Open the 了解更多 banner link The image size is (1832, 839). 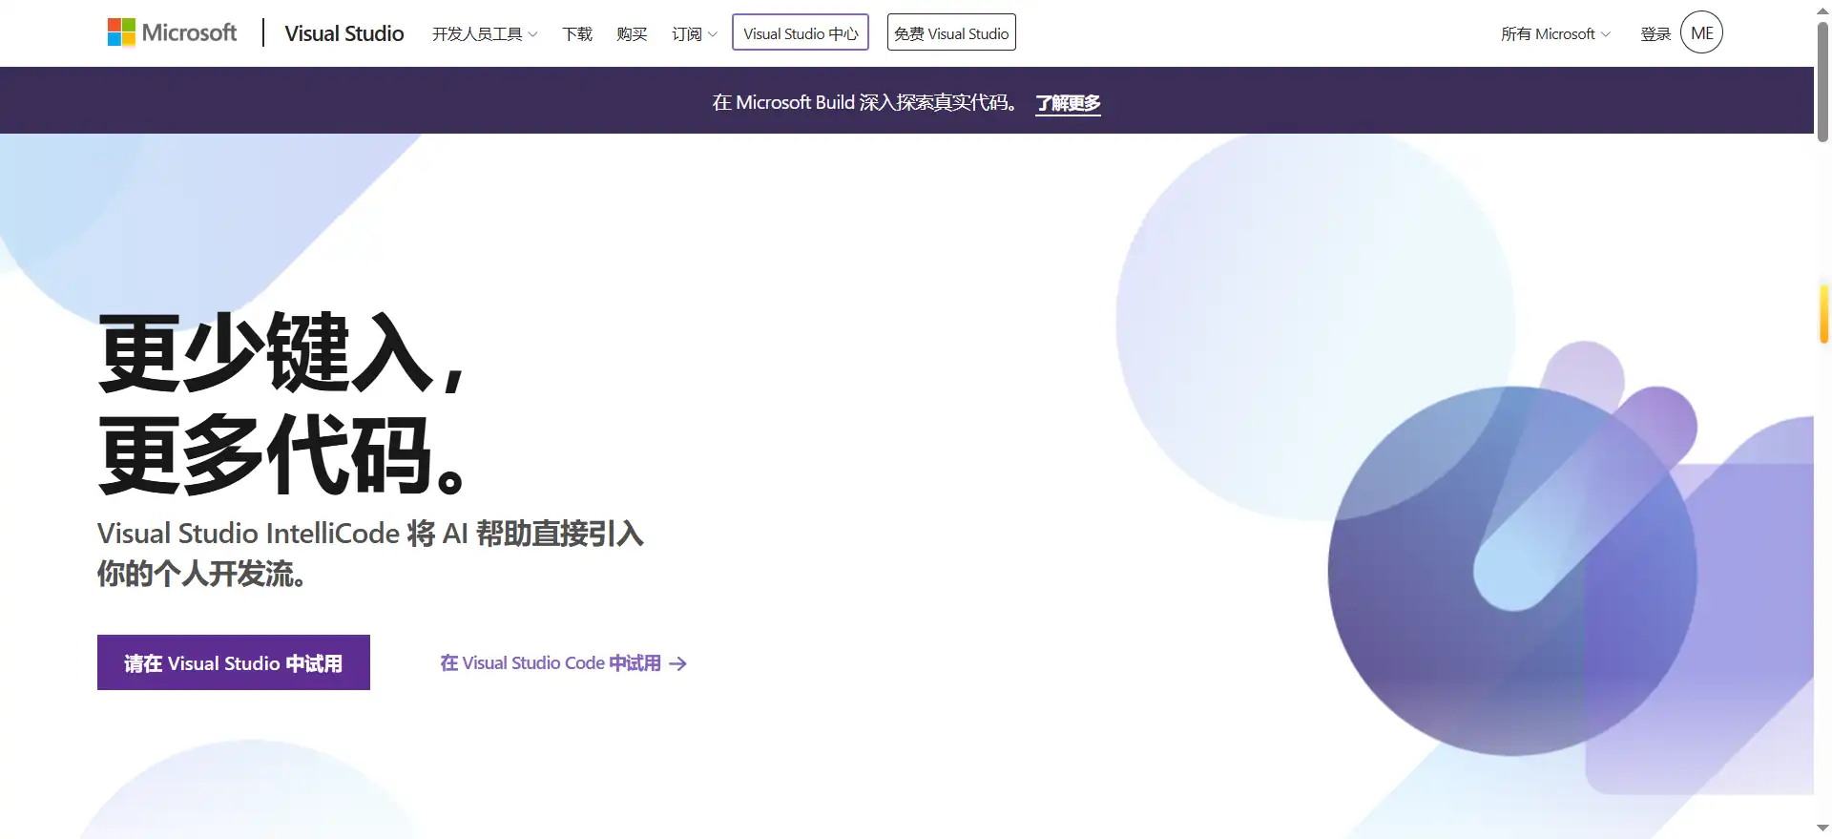(x=1068, y=103)
